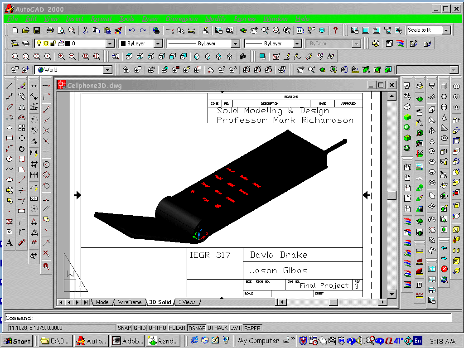
Task: Open the layer control dropdown
Action: coord(110,44)
